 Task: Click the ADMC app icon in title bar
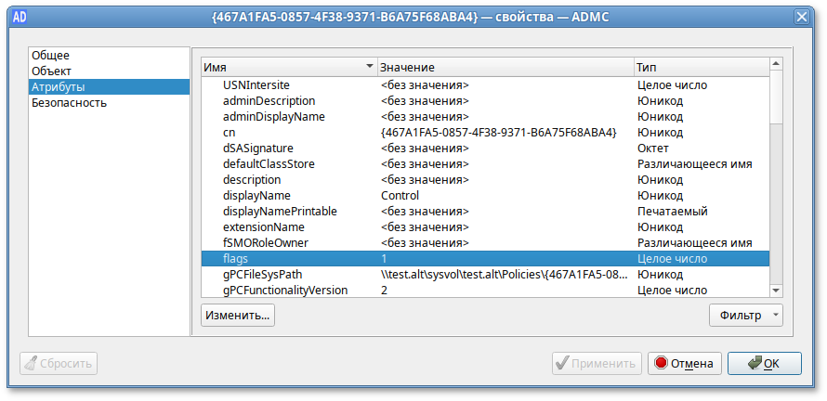[x=20, y=17]
